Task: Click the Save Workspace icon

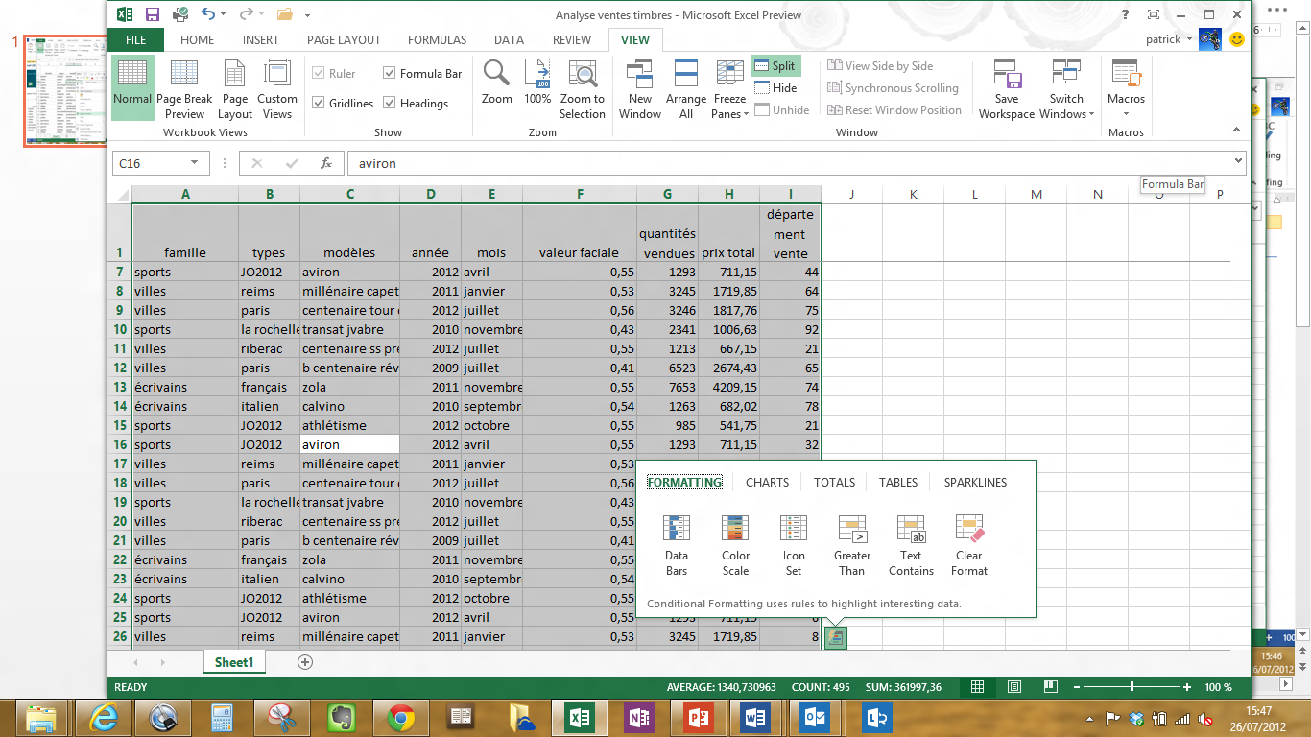Action: click(1006, 89)
